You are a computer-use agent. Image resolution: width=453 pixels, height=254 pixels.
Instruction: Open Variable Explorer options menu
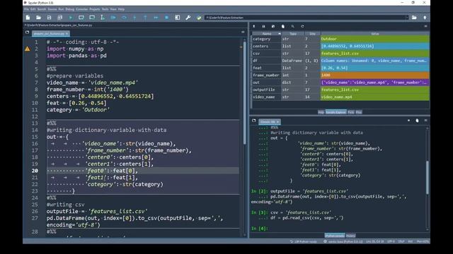(x=425, y=26)
